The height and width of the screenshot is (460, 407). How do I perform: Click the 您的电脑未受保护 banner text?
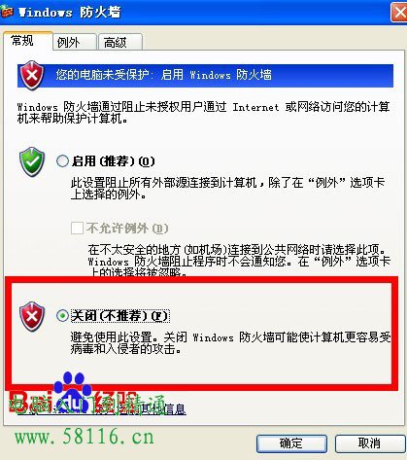tap(163, 75)
